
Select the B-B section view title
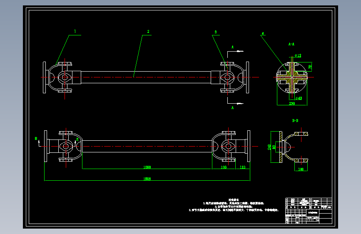[x=295, y=120]
